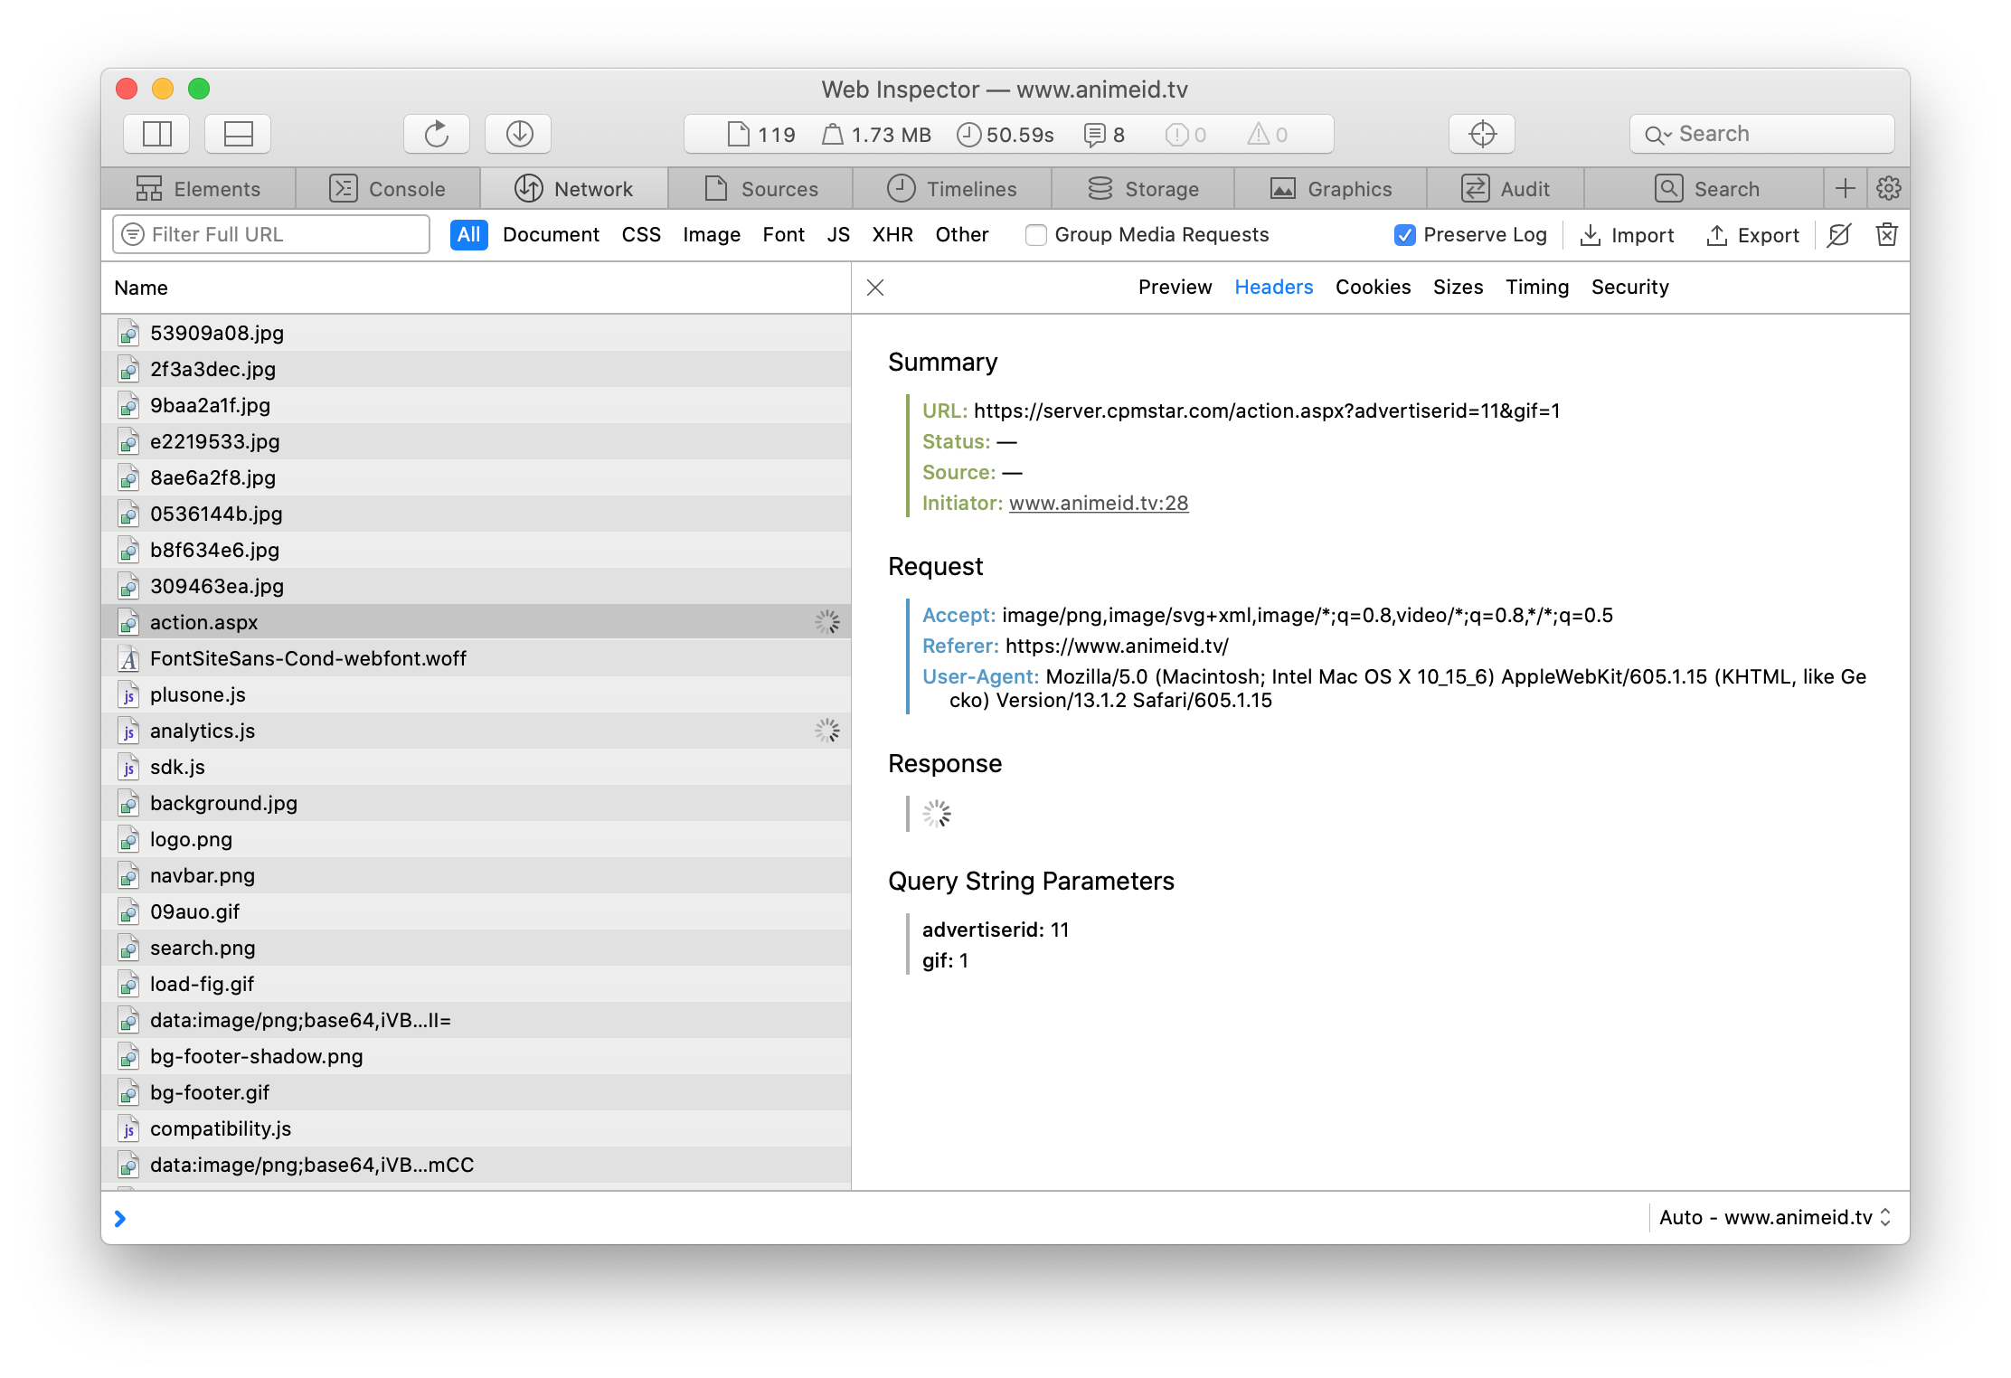Close the request details pane

tap(874, 288)
